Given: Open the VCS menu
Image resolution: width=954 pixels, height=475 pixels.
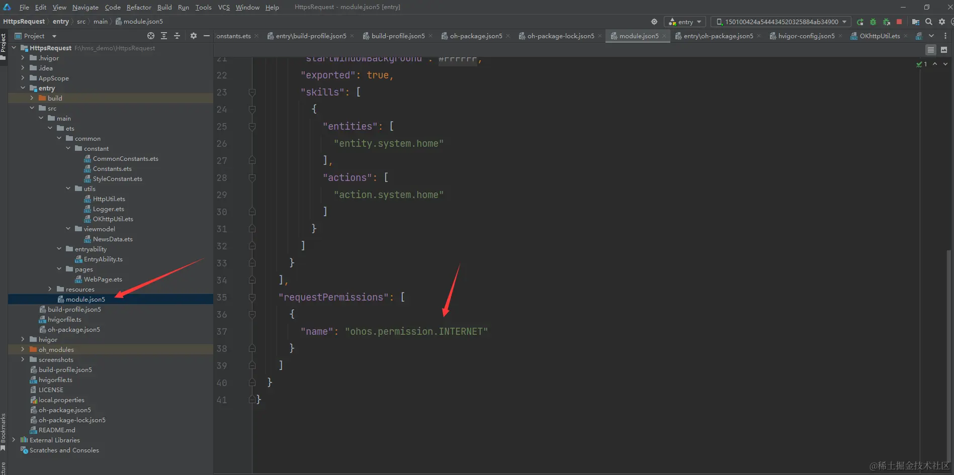Looking at the screenshot, I should (x=224, y=7).
